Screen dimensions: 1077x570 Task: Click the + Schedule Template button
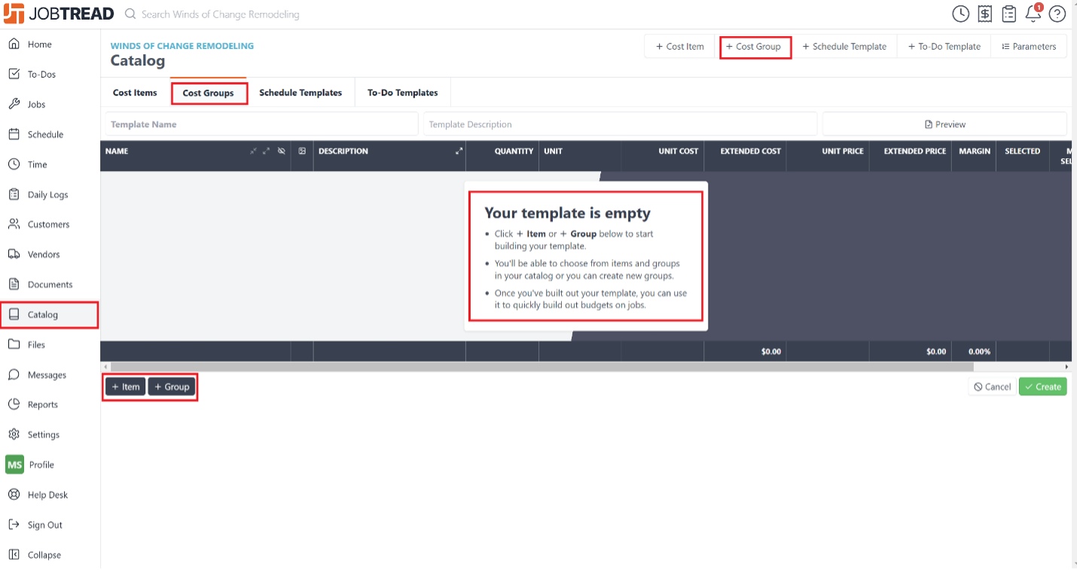coord(844,47)
